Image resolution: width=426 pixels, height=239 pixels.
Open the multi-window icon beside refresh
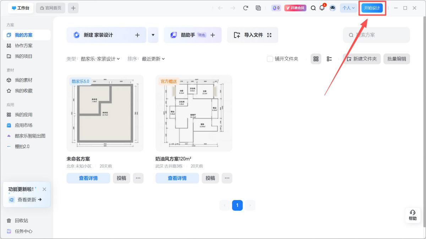(x=258, y=8)
